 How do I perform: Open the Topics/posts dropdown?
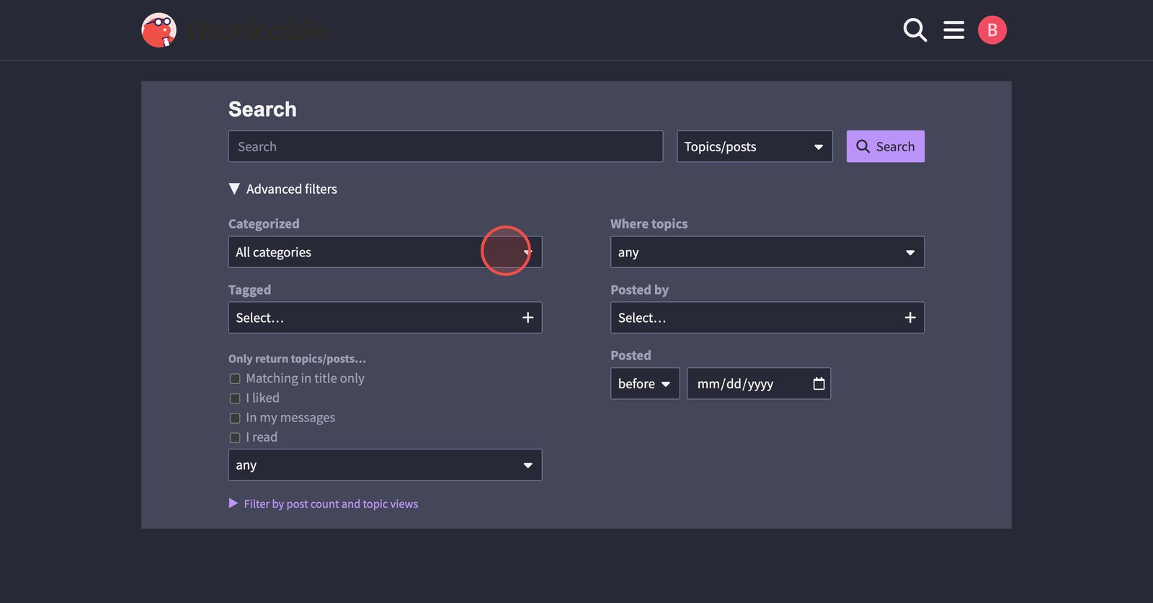(x=754, y=146)
